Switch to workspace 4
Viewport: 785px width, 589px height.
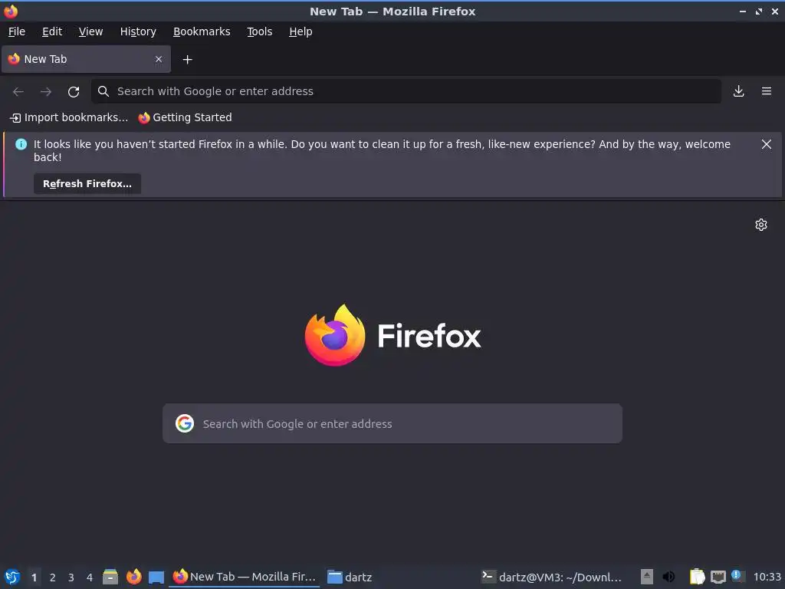tap(90, 577)
